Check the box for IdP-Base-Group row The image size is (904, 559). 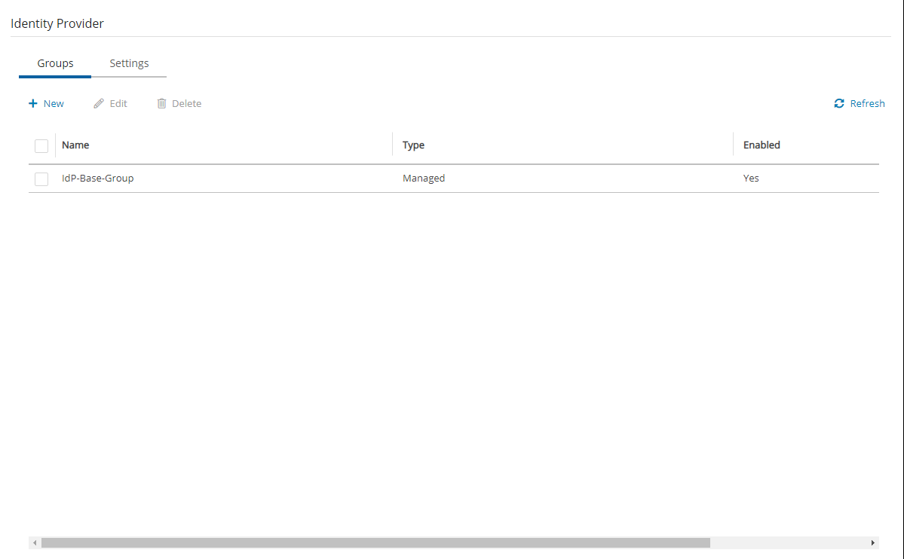pyautogui.click(x=41, y=179)
